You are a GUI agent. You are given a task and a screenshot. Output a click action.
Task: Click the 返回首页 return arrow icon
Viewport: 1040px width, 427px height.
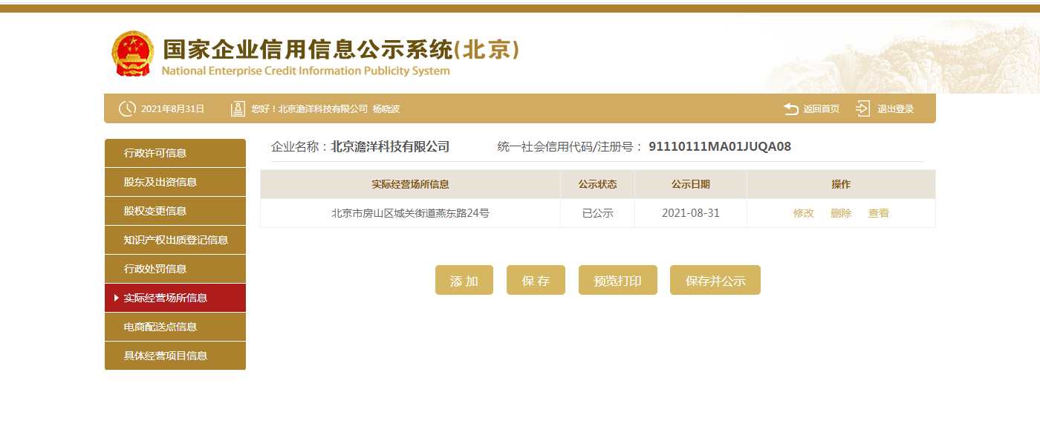point(791,108)
